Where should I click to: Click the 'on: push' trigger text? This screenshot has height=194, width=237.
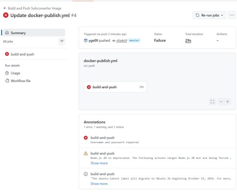pos(89,66)
